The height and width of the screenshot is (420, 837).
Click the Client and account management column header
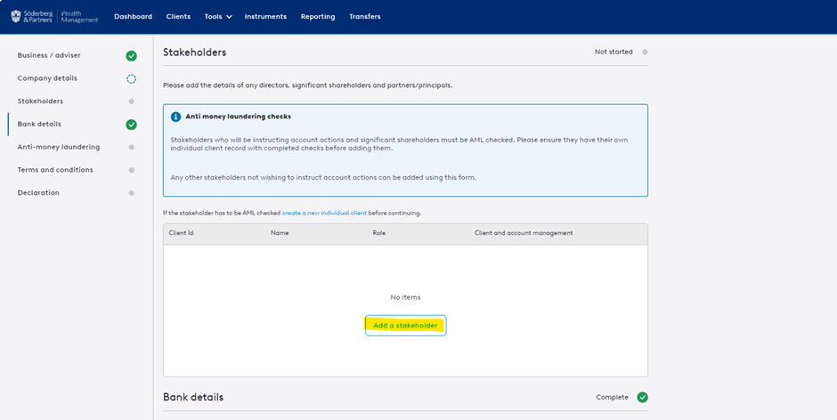[x=524, y=233]
